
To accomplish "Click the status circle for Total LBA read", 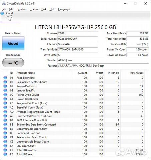I will (5, 154).
